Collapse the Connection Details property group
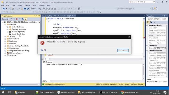Viewport: 169px width, 95px height. click(147, 50)
